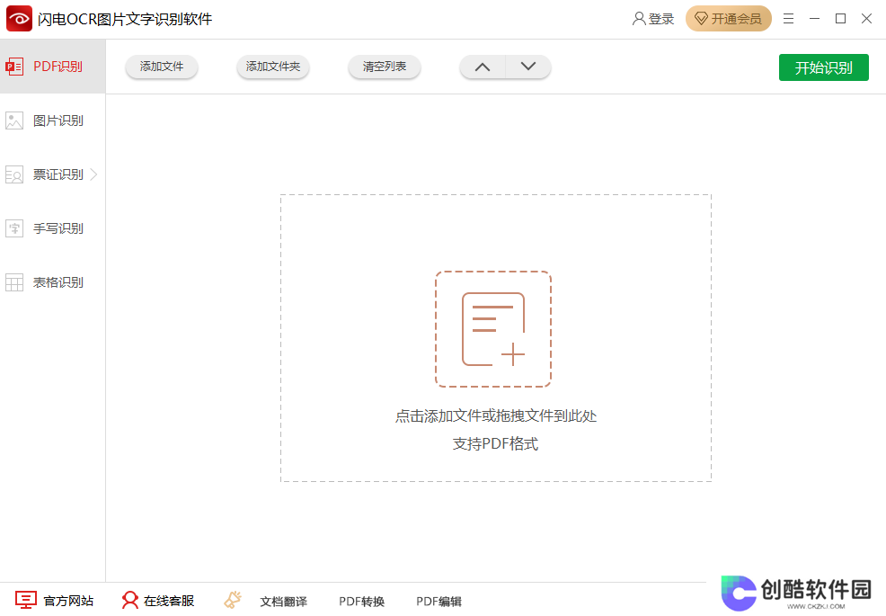
Task: Move item down with the down arrow
Action: [x=528, y=67]
